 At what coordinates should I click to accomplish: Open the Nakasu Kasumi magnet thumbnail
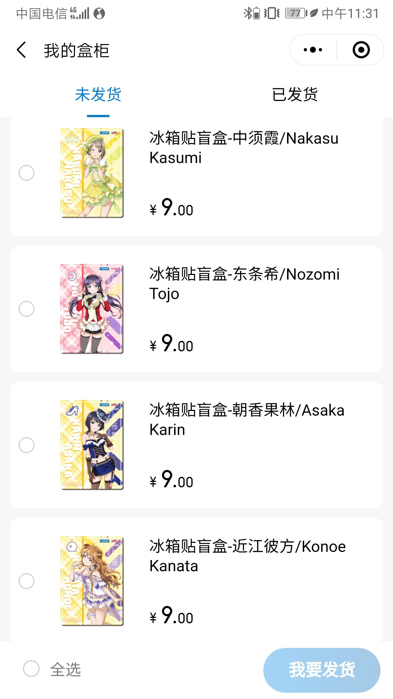(92, 173)
